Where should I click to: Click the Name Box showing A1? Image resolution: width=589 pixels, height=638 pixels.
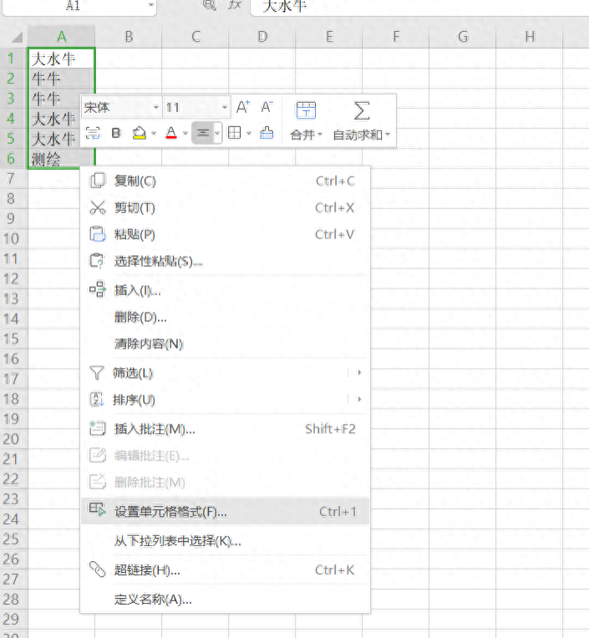[x=74, y=5]
